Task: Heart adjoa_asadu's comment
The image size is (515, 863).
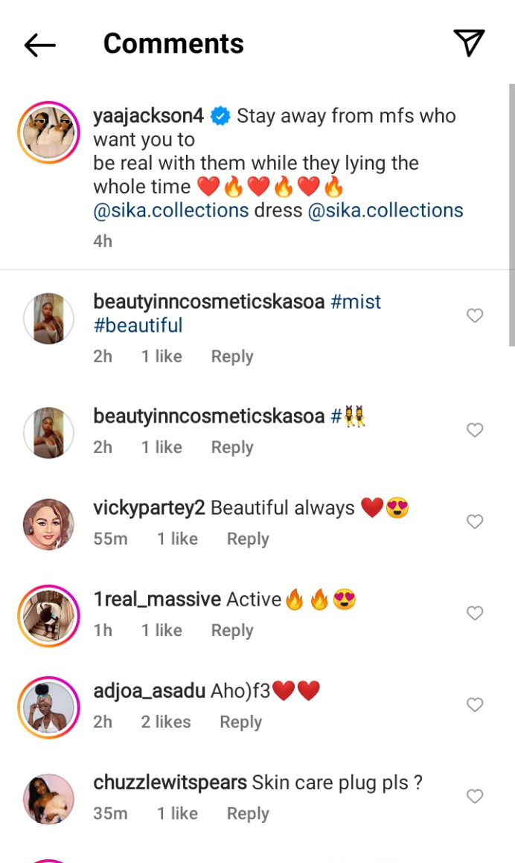Action: (475, 705)
